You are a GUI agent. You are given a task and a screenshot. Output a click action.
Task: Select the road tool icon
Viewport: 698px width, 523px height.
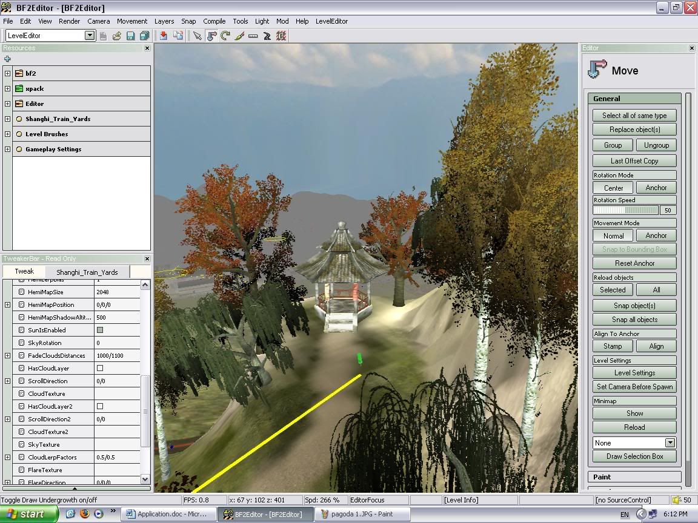pyautogui.click(x=267, y=36)
